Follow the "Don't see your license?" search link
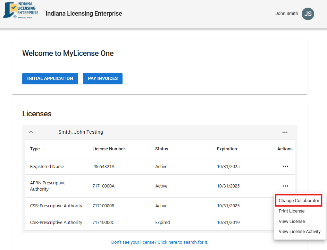327x250 pixels. (160, 242)
